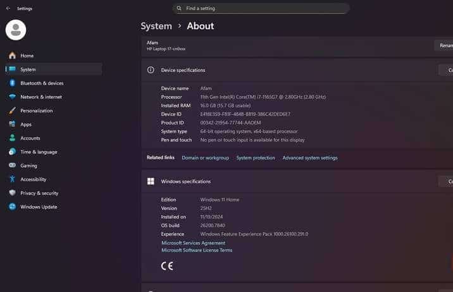Click the Bluetooth & devices icon
453x292 pixels.
12,83
